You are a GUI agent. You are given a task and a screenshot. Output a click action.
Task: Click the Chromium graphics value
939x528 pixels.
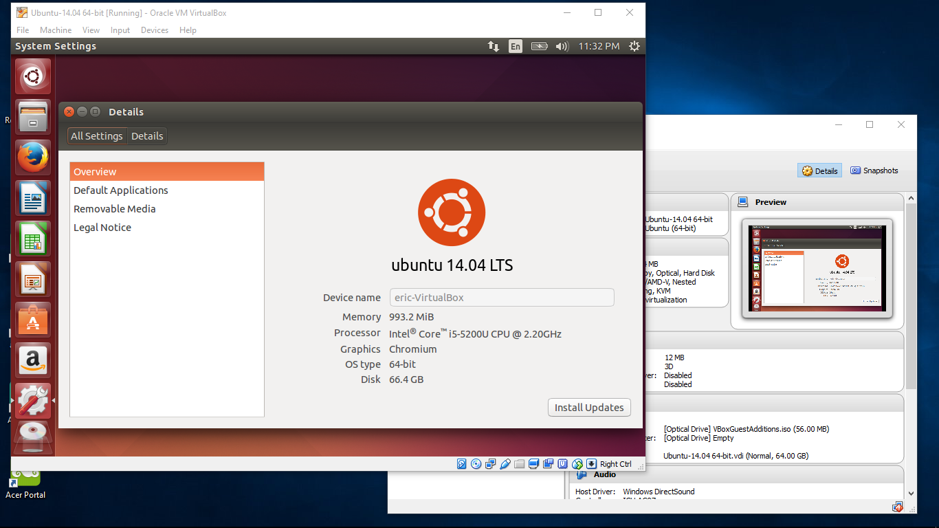413,349
